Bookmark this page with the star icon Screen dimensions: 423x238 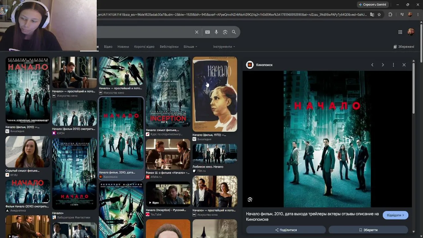click(x=379, y=15)
